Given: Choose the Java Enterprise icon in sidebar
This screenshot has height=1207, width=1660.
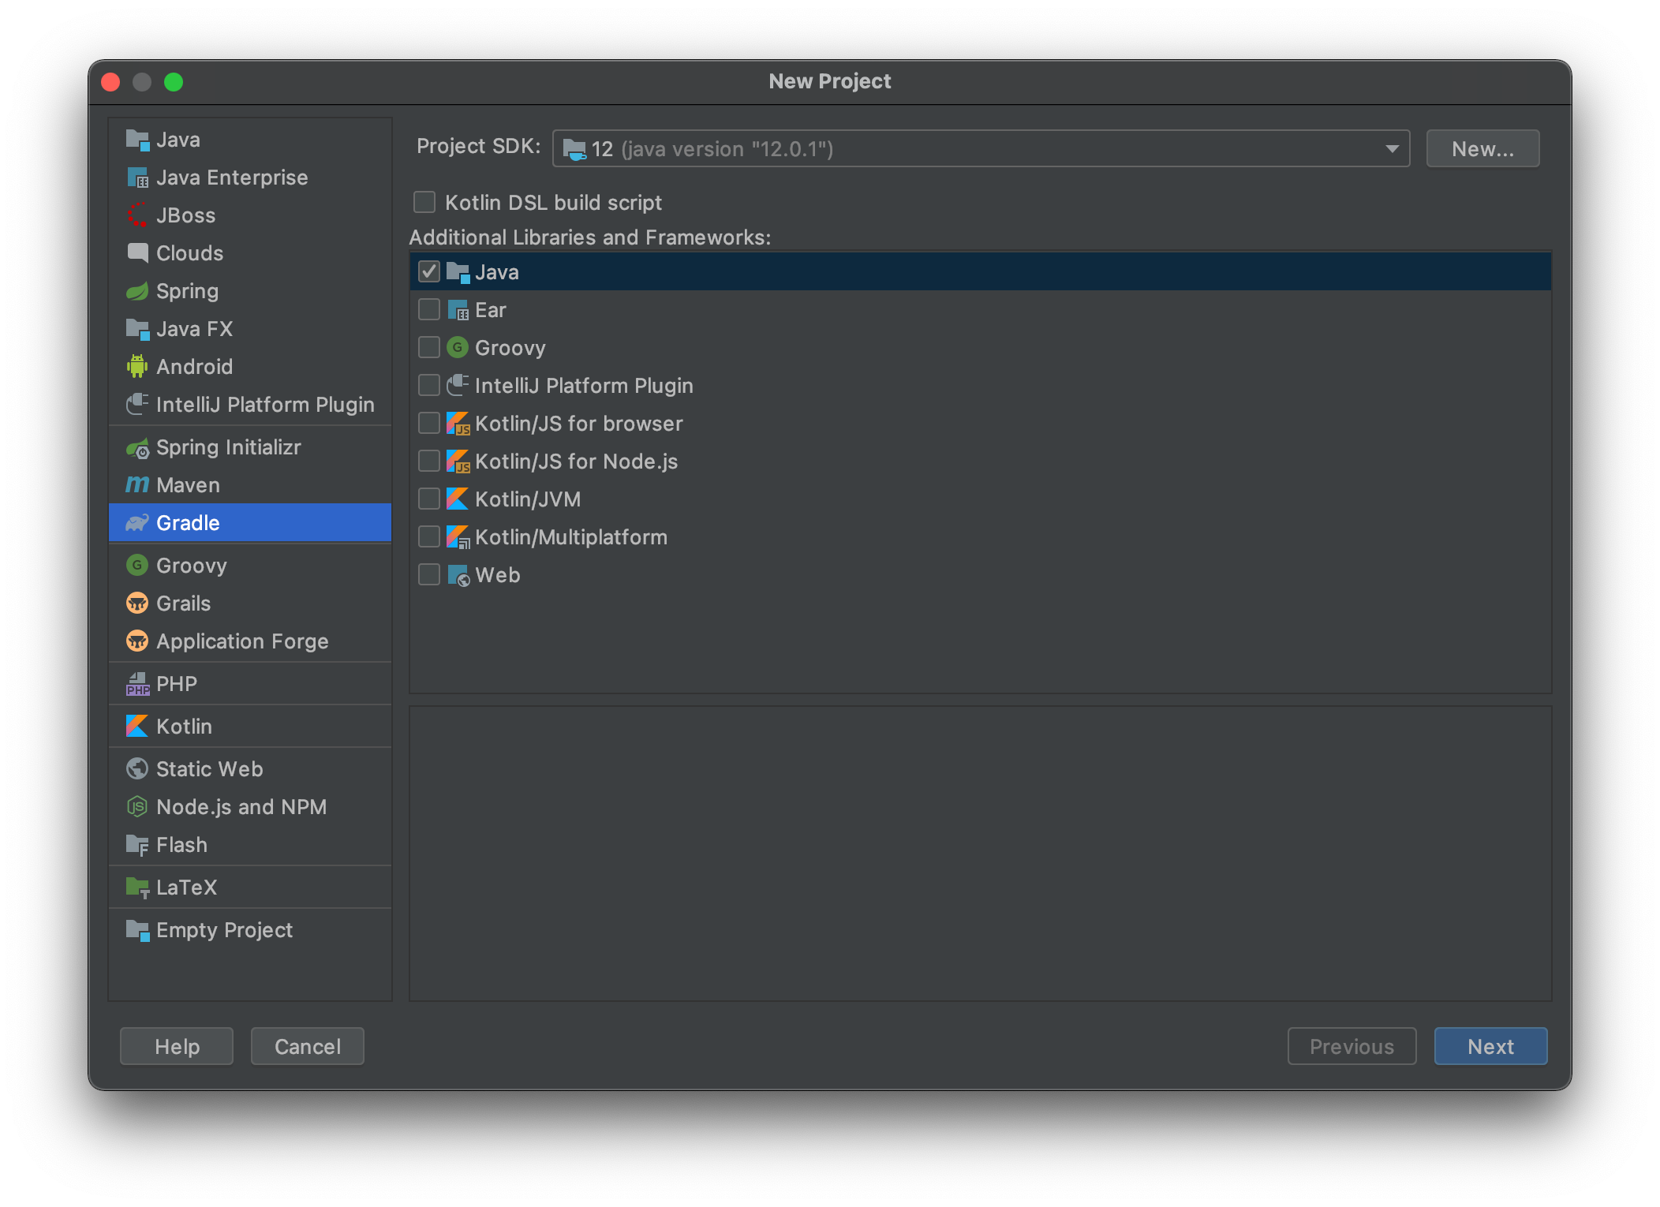Looking at the screenshot, I should click(137, 177).
